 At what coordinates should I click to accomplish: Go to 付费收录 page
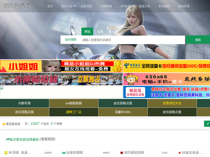point(106,6)
